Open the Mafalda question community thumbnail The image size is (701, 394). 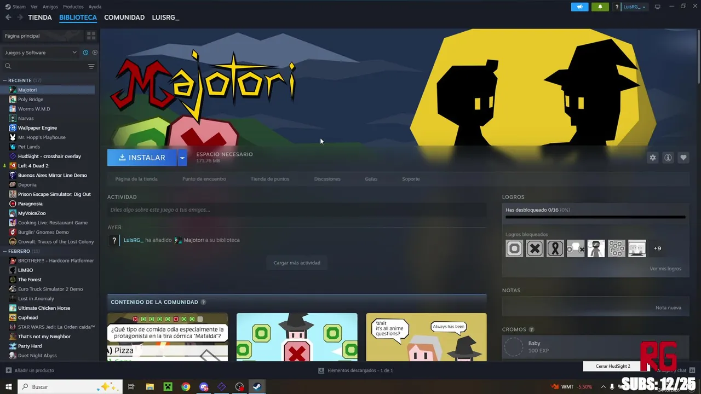[x=168, y=337]
